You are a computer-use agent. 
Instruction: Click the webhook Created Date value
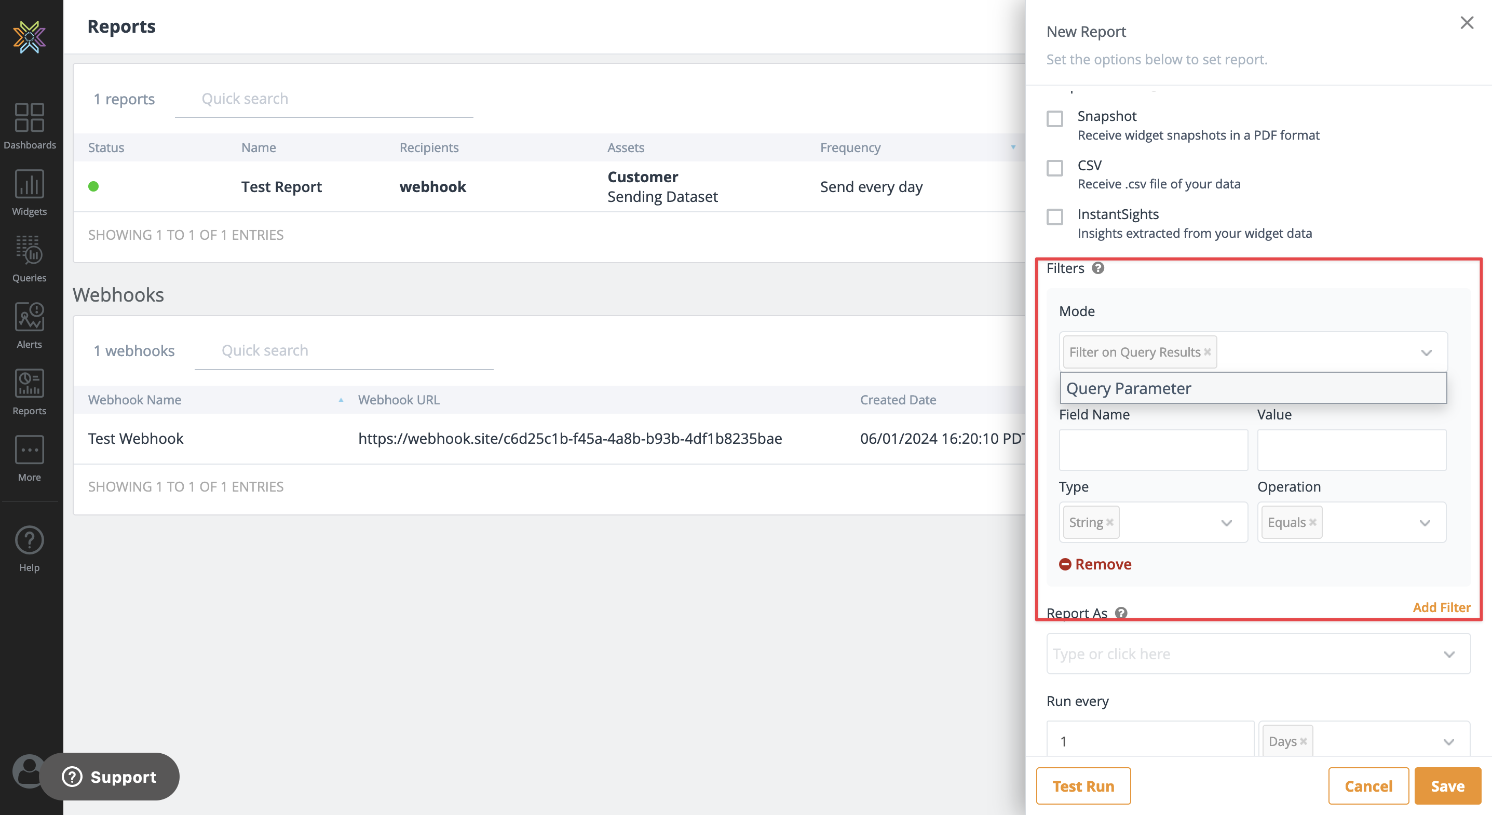[x=942, y=439]
